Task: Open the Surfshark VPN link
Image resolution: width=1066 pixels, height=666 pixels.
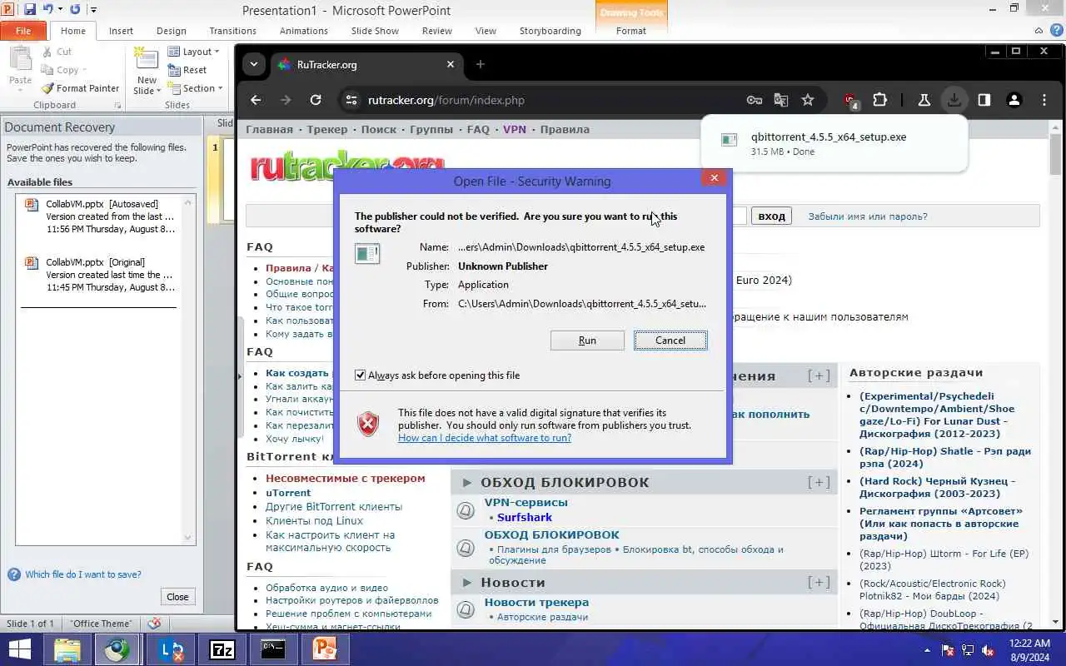Action: 525,518
